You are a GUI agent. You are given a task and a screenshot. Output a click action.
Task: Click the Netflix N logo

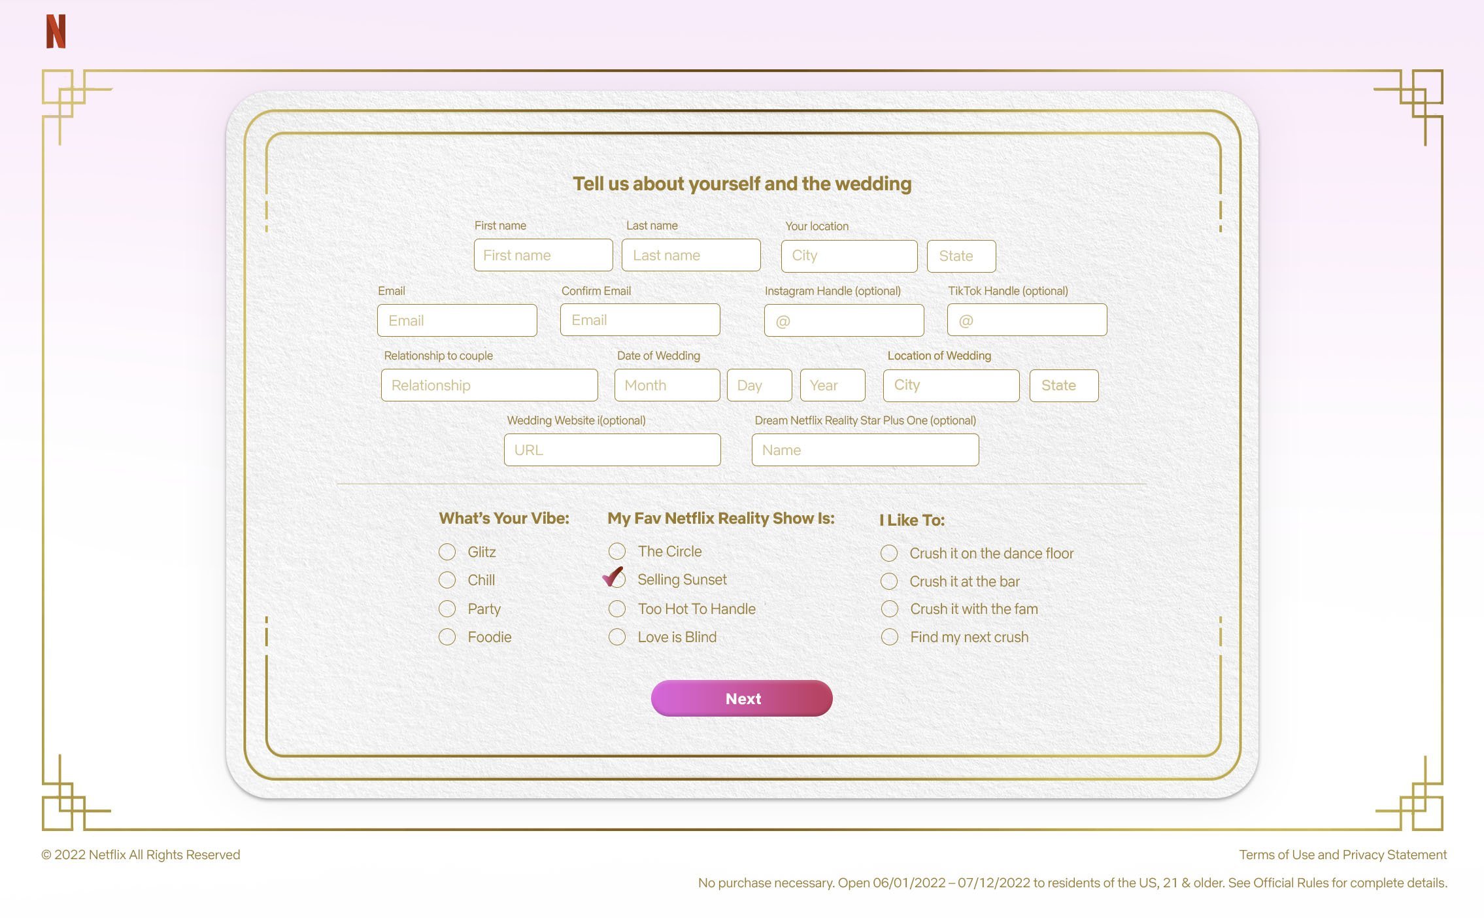56,31
